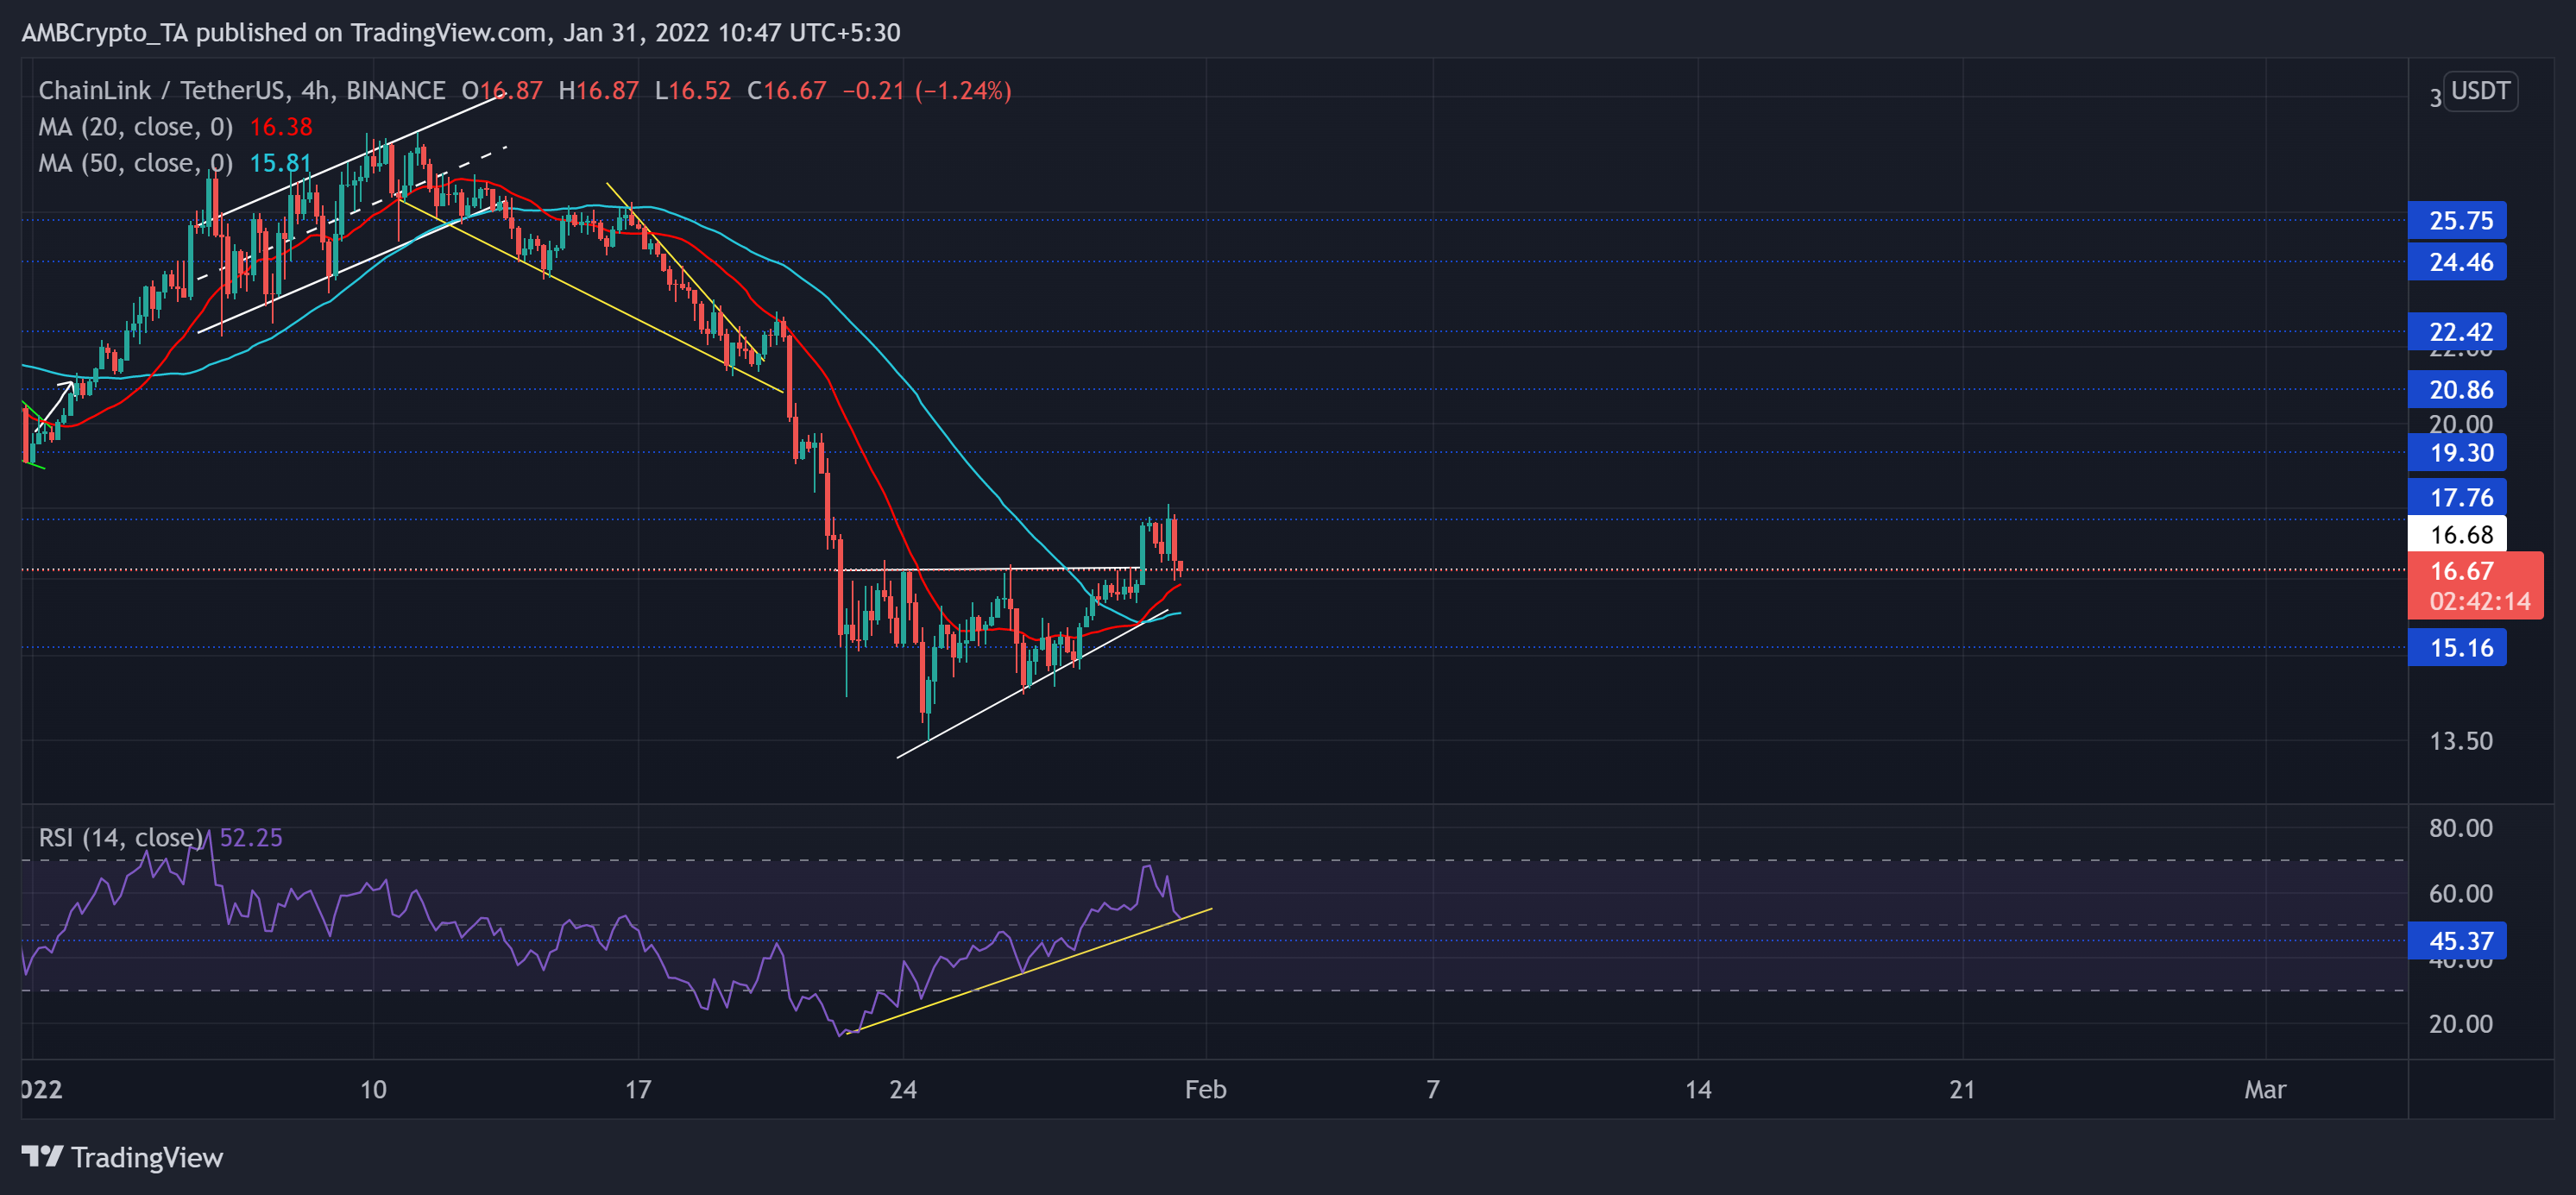The height and width of the screenshot is (1195, 2576).
Task: Click the closing price C16.67 value
Action: (787, 91)
